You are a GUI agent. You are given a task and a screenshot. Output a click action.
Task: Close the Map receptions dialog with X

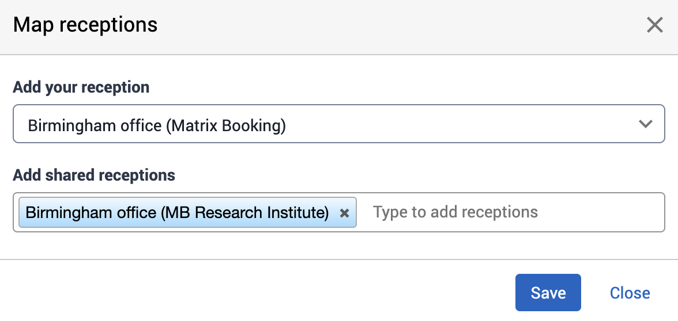coord(654,25)
